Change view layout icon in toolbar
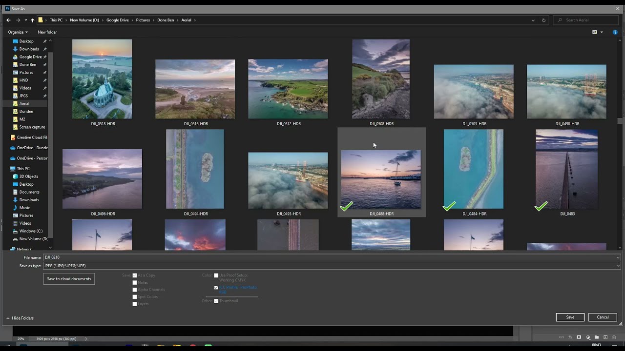Image resolution: width=625 pixels, height=351 pixels. pyautogui.click(x=595, y=32)
